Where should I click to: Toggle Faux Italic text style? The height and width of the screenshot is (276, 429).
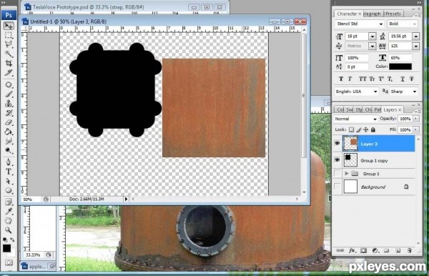350,79
